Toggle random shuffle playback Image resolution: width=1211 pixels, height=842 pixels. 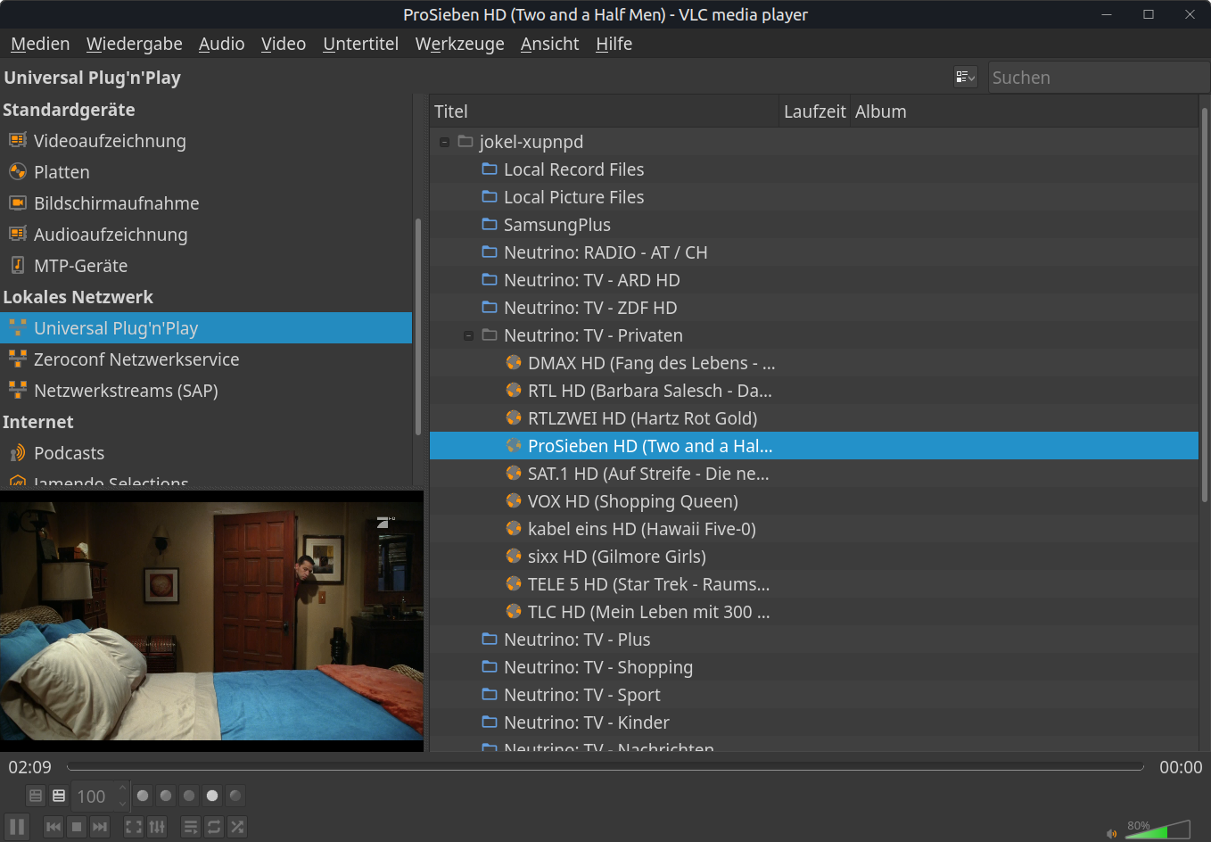[x=237, y=827]
